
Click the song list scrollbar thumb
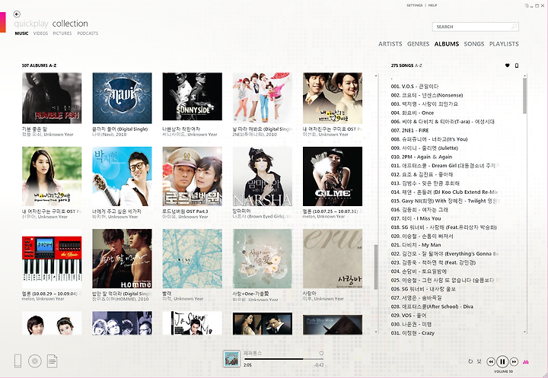point(524,96)
